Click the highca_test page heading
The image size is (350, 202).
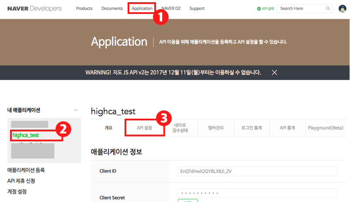(113, 111)
